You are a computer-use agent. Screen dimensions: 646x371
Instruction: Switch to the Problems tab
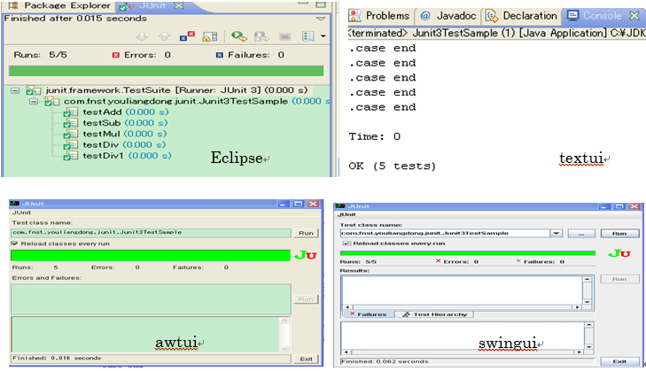380,16
